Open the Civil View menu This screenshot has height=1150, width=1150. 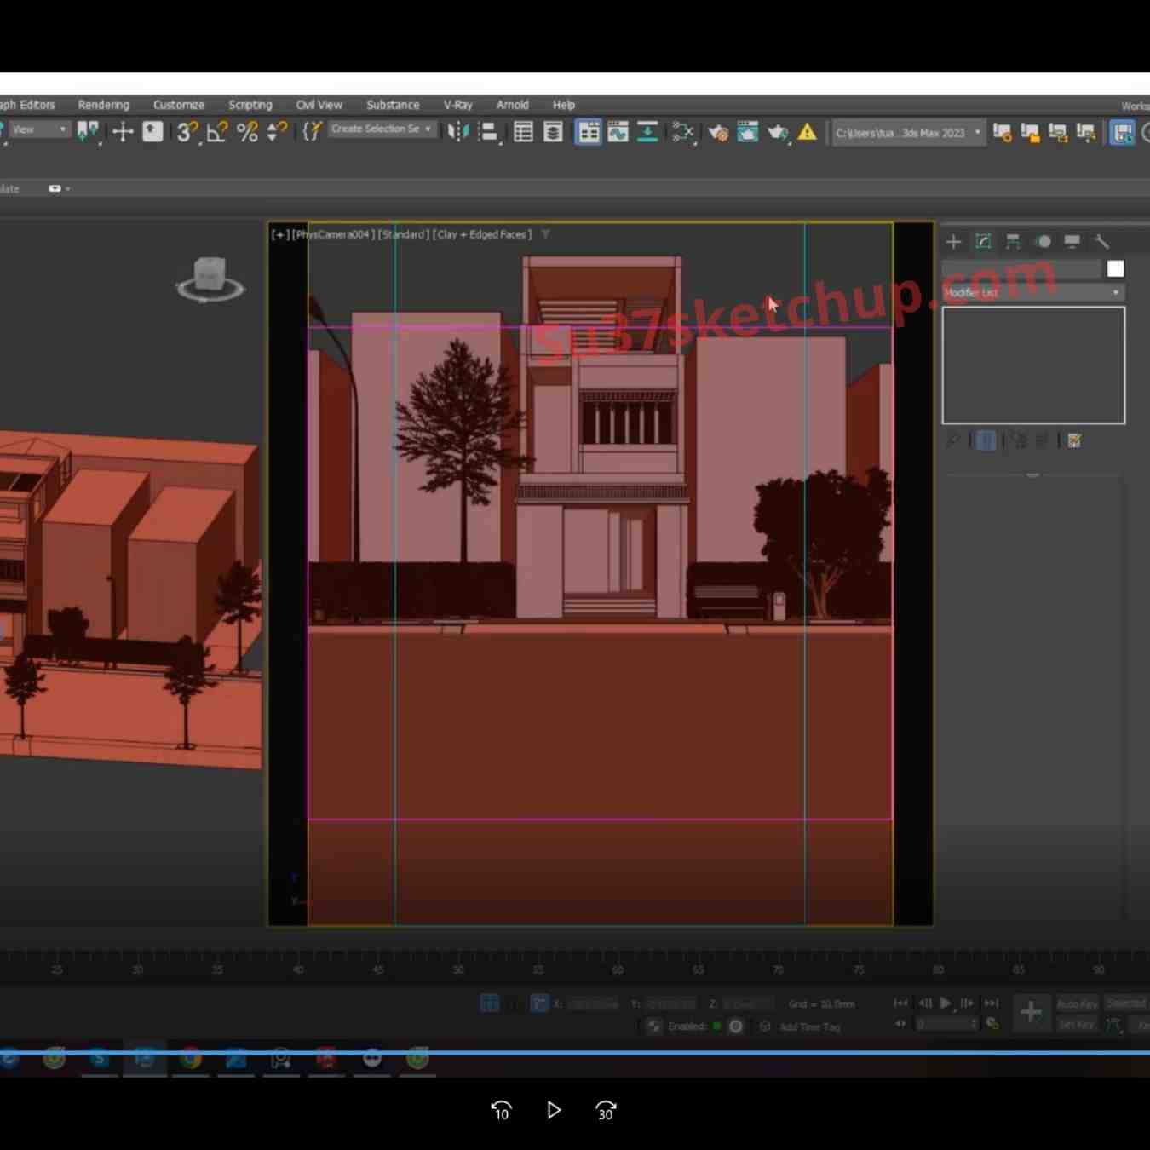click(319, 105)
